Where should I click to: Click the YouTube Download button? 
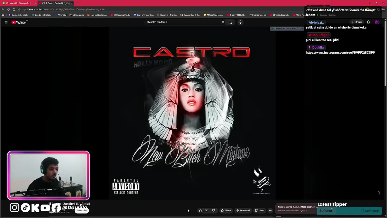pyautogui.click(x=243, y=210)
